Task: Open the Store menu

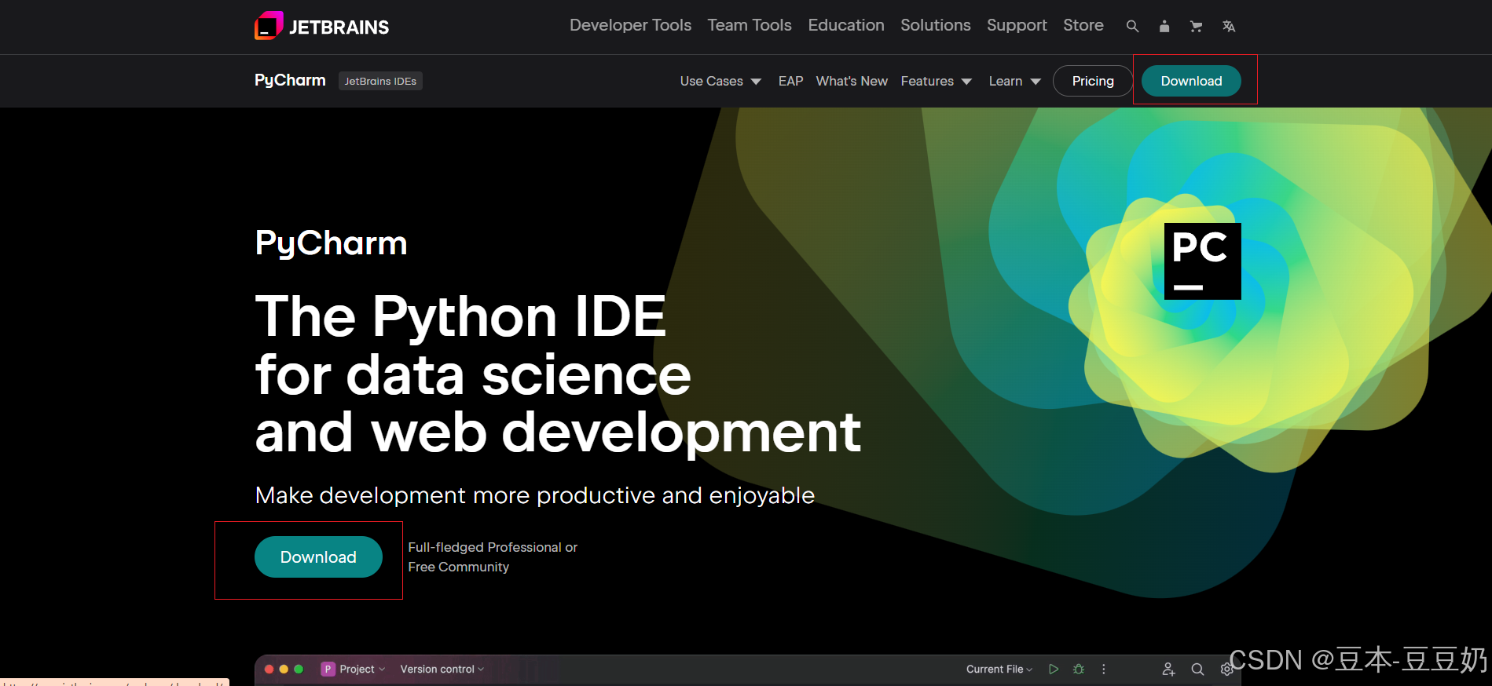Action: pyautogui.click(x=1083, y=25)
